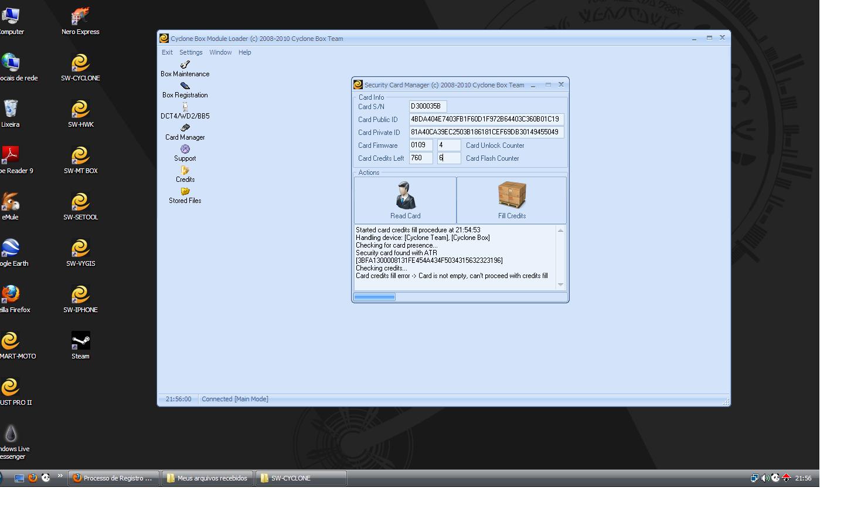Click the volume tray icon
Viewport: 844px width, 528px height.
[x=765, y=478]
